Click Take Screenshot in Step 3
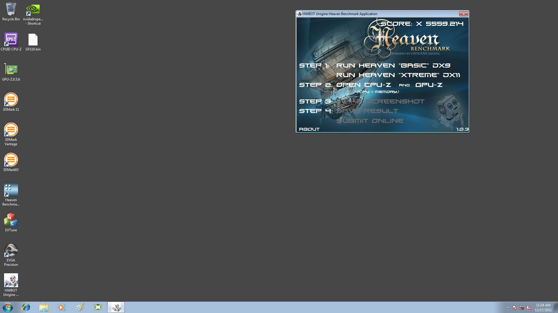 380,101
